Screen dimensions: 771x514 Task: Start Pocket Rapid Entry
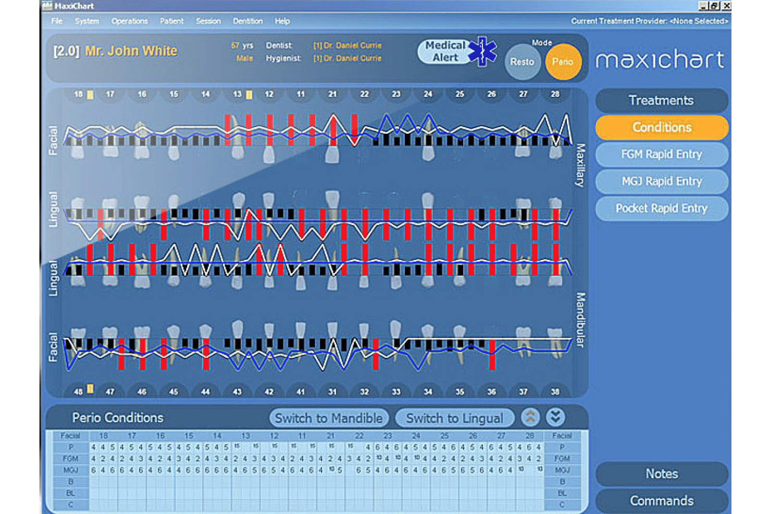point(661,209)
